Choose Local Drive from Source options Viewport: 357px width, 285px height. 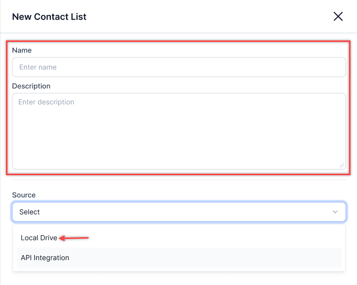[39, 238]
